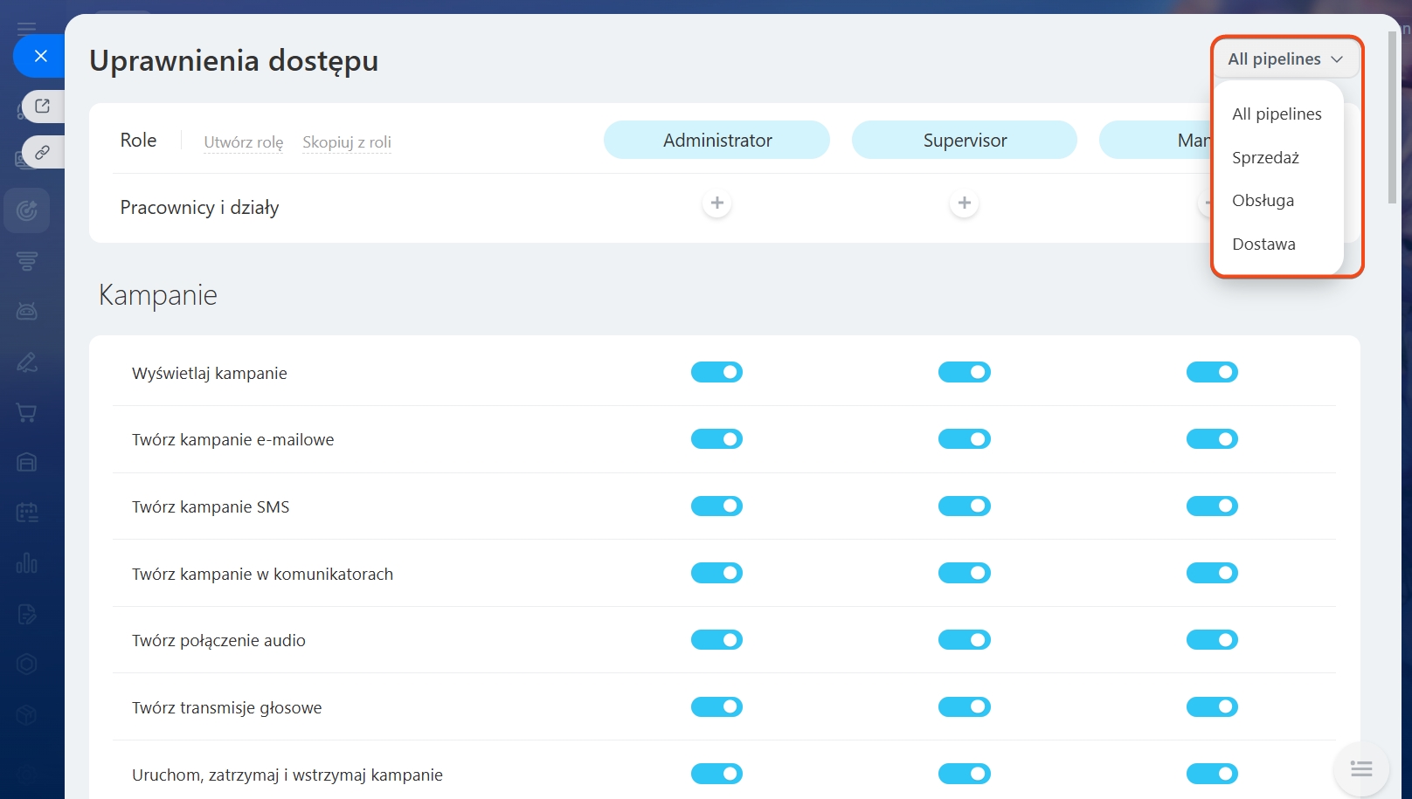The image size is (1412, 799).
Task: Choose Sprzedaż pipeline option
Action: [1265, 157]
